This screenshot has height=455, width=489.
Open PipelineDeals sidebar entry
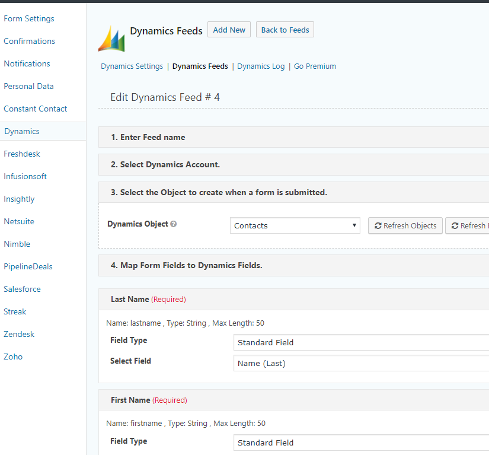pyautogui.click(x=28, y=266)
